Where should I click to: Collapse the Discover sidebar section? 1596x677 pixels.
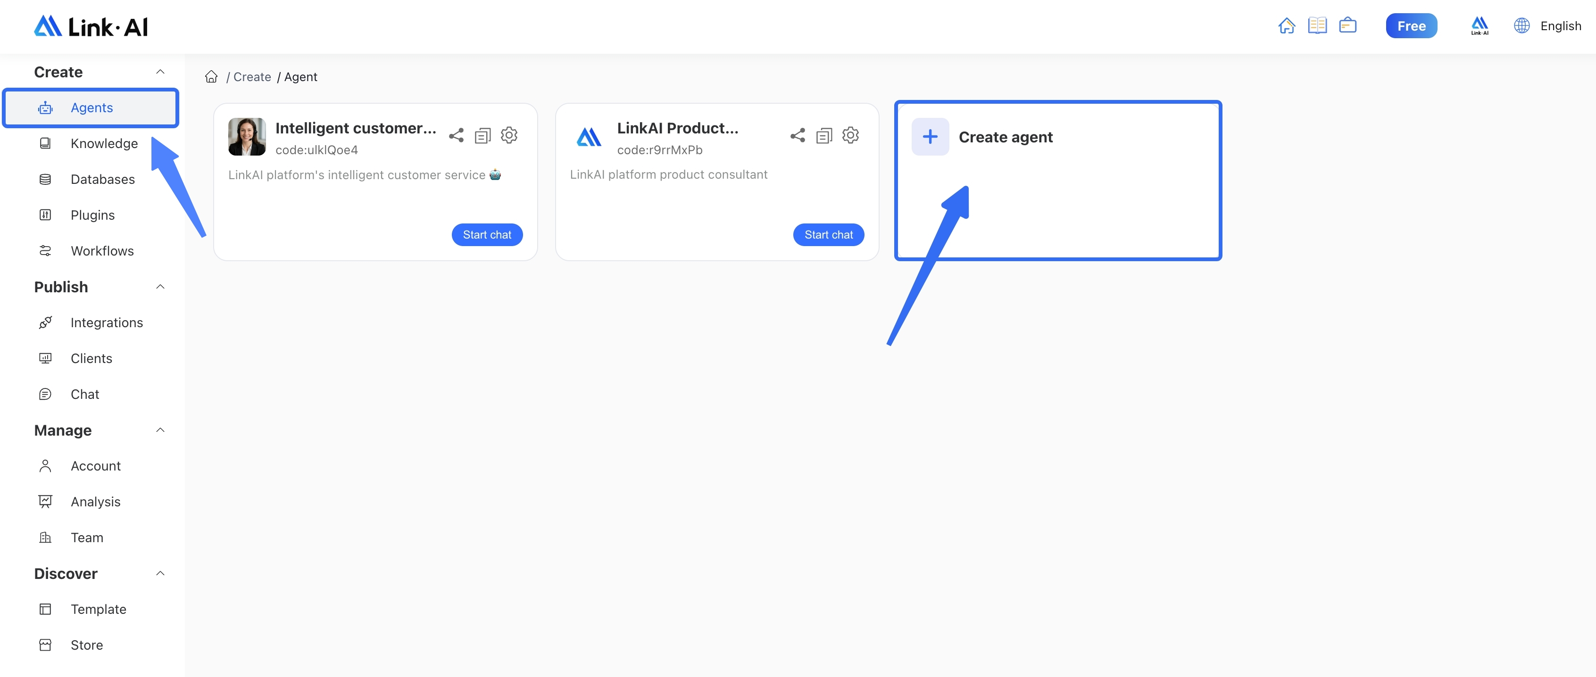coord(160,574)
